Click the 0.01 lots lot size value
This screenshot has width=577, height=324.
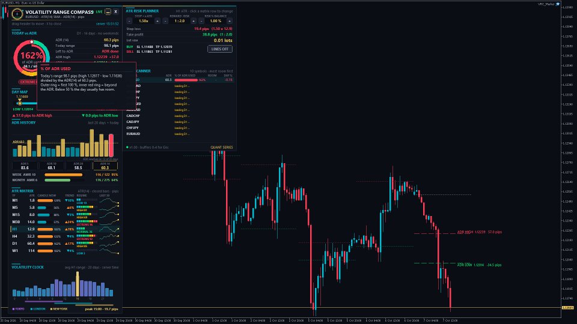click(223, 40)
